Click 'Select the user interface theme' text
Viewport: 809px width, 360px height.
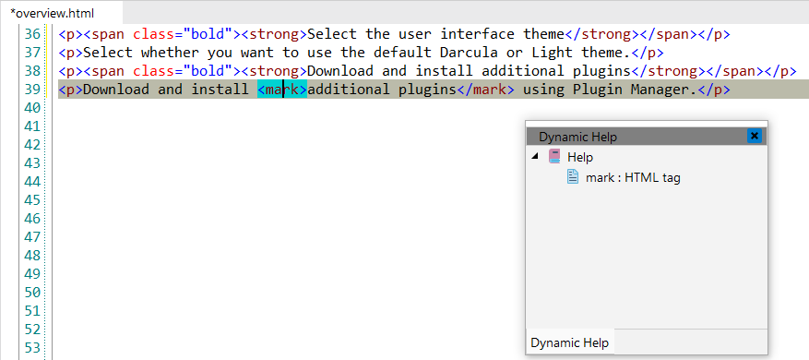(436, 34)
